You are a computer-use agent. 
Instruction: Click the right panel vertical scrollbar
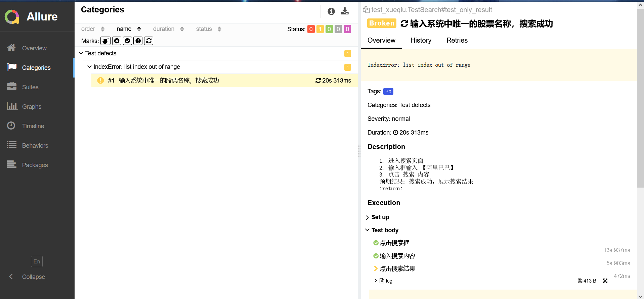point(640,98)
